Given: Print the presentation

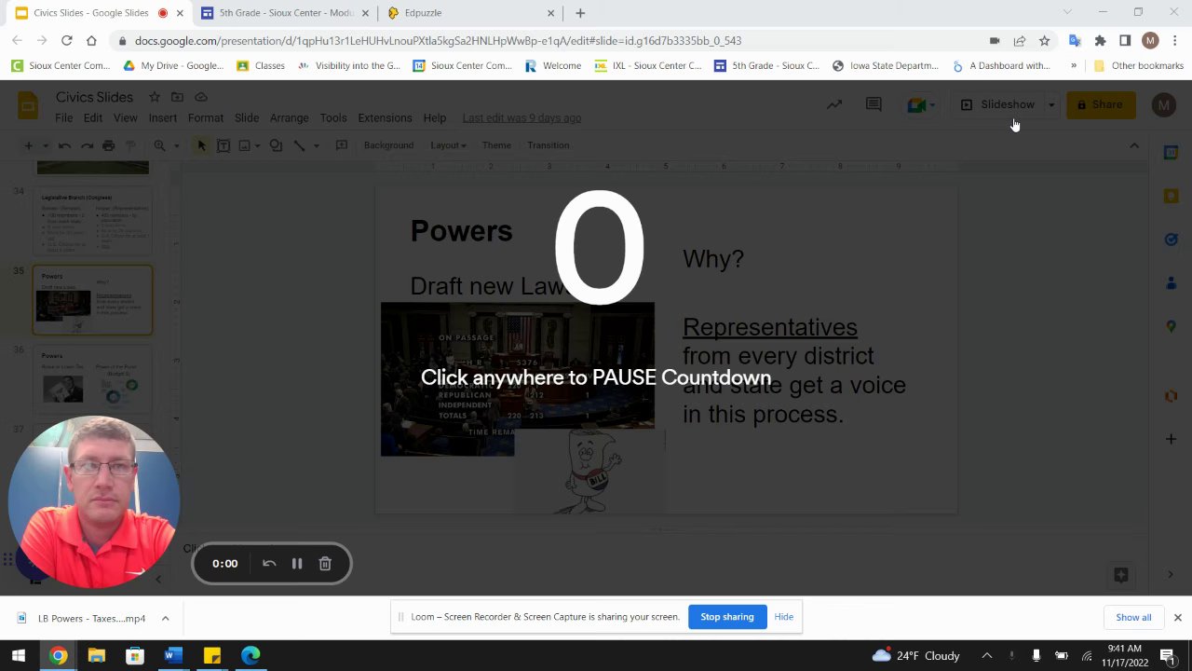Looking at the screenshot, I should (x=109, y=145).
